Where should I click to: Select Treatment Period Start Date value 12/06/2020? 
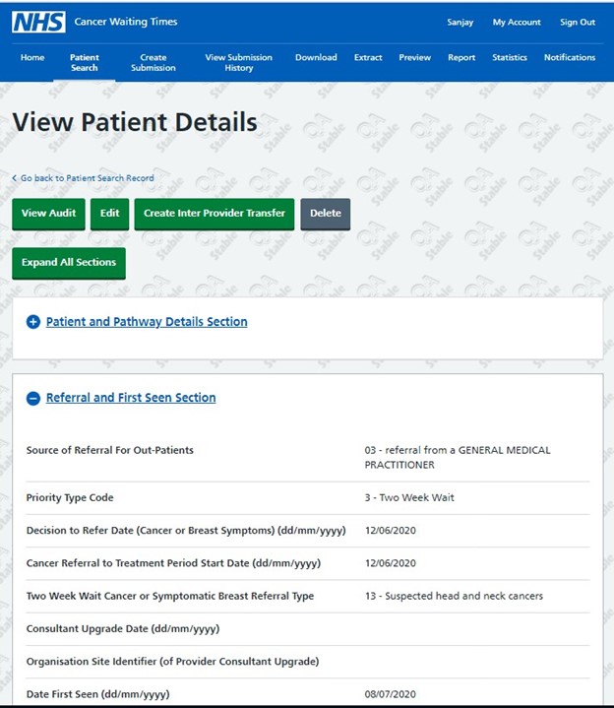(391, 563)
